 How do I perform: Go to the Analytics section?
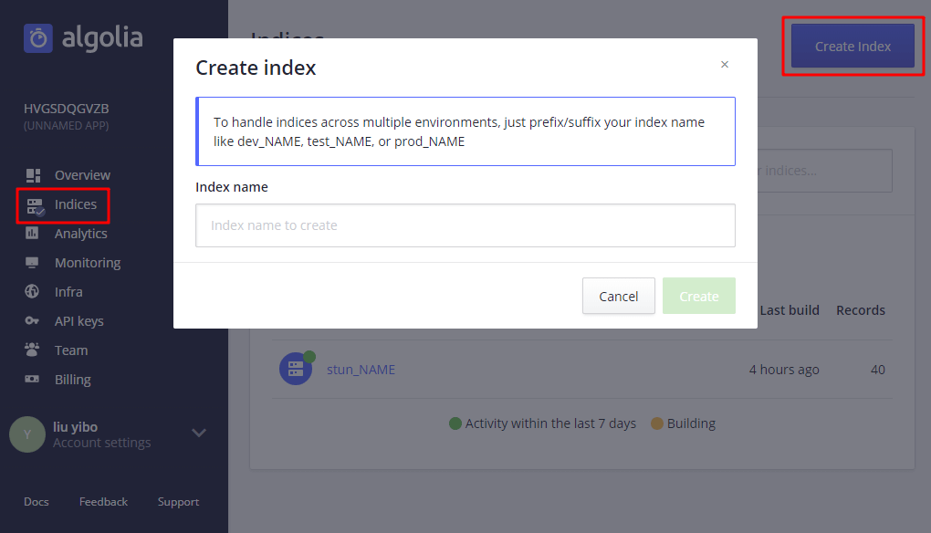80,234
